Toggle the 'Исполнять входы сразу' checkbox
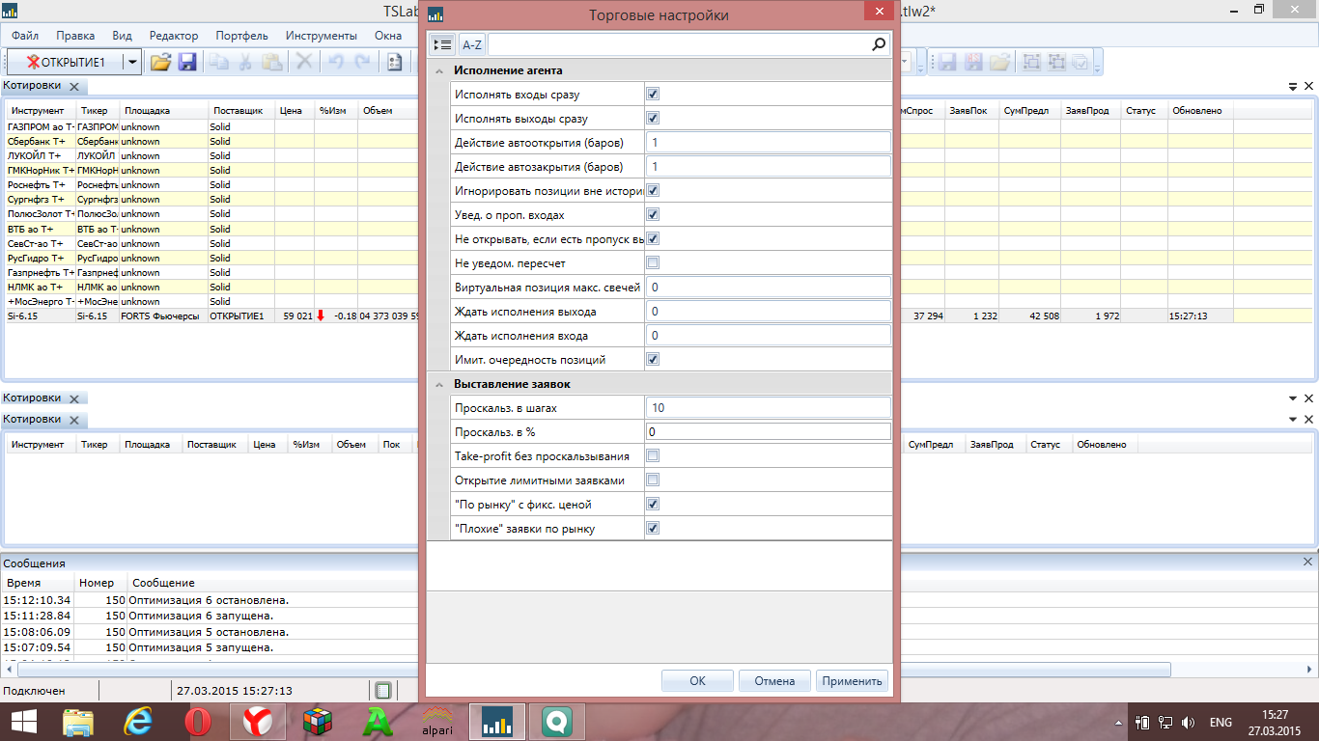 click(x=653, y=95)
